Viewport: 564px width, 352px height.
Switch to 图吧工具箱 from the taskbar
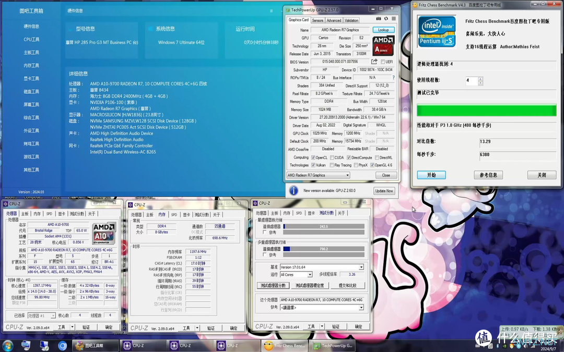point(95,346)
